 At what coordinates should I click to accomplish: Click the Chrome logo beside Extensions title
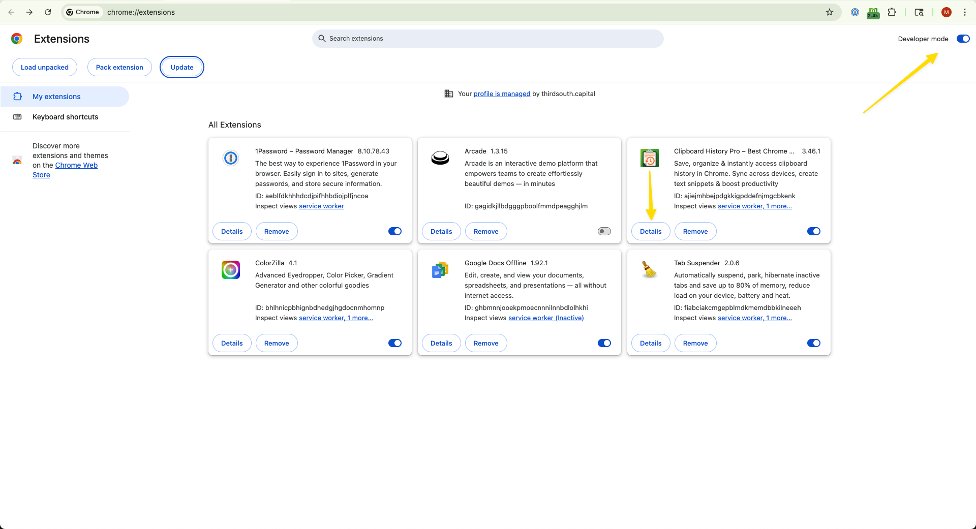click(17, 39)
